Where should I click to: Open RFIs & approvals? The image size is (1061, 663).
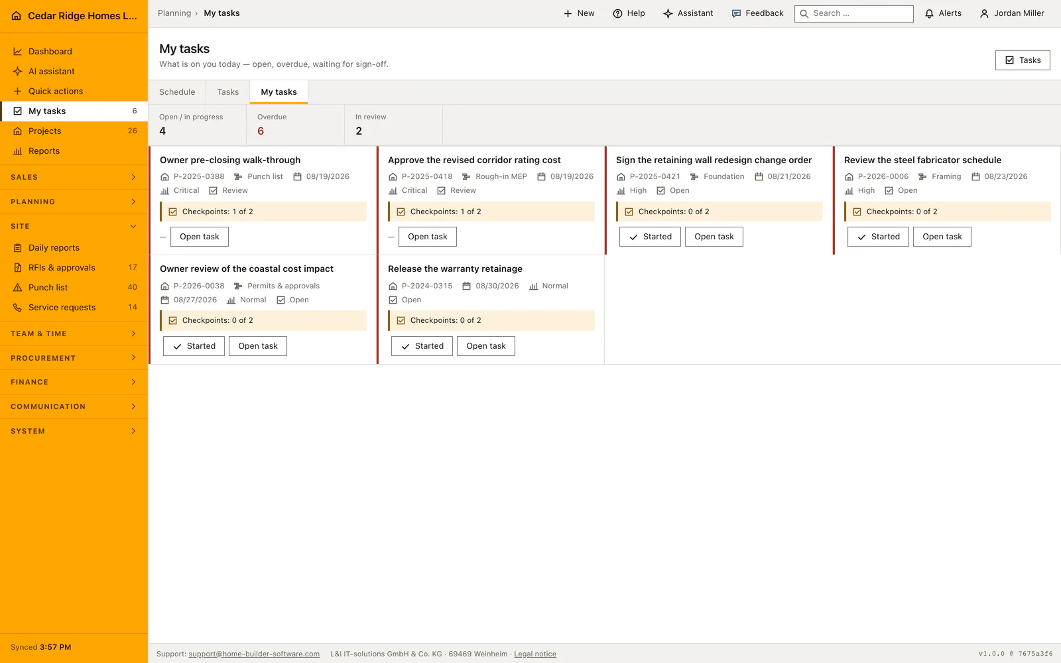tap(74, 267)
